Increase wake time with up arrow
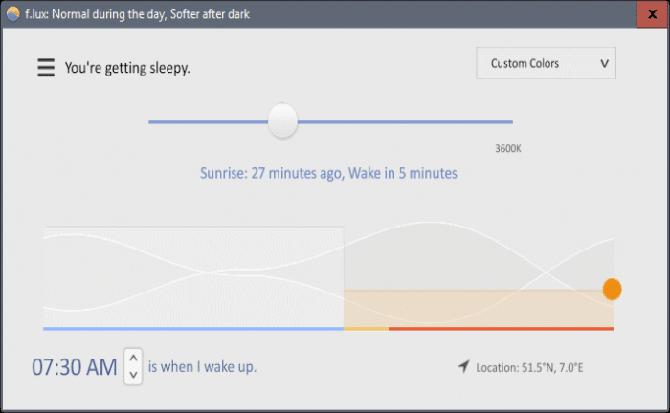 point(133,358)
